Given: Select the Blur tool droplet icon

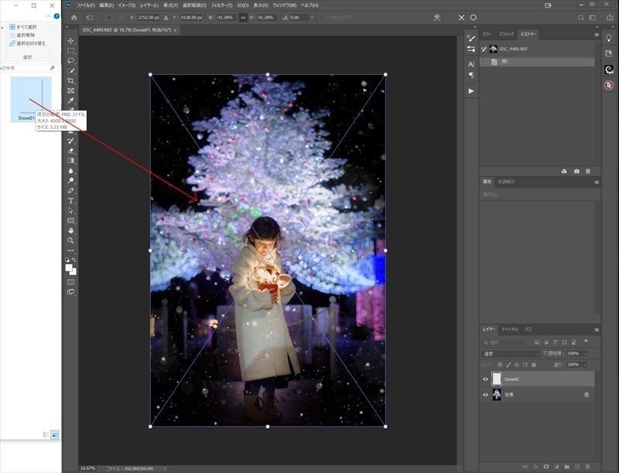Looking at the screenshot, I should click(x=70, y=171).
